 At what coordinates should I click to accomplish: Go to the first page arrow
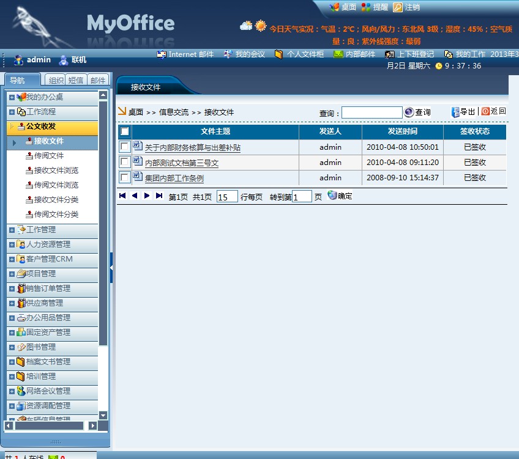(x=122, y=196)
